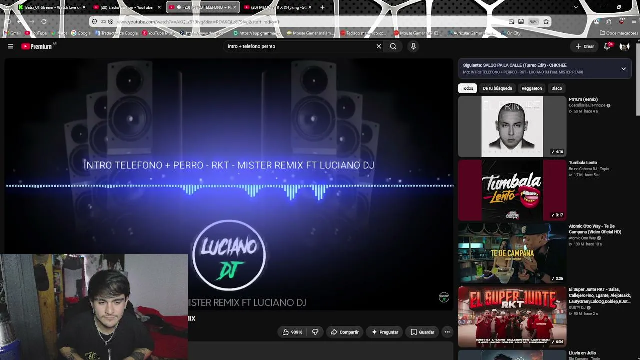Run search with the magnifier button

pos(393,46)
